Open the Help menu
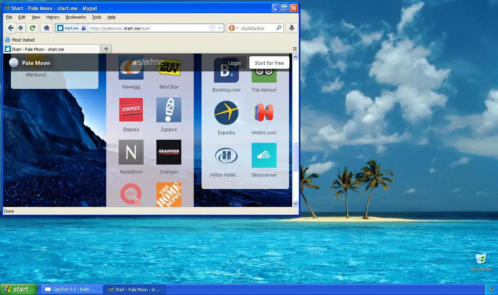This screenshot has width=498, height=295. [x=112, y=17]
